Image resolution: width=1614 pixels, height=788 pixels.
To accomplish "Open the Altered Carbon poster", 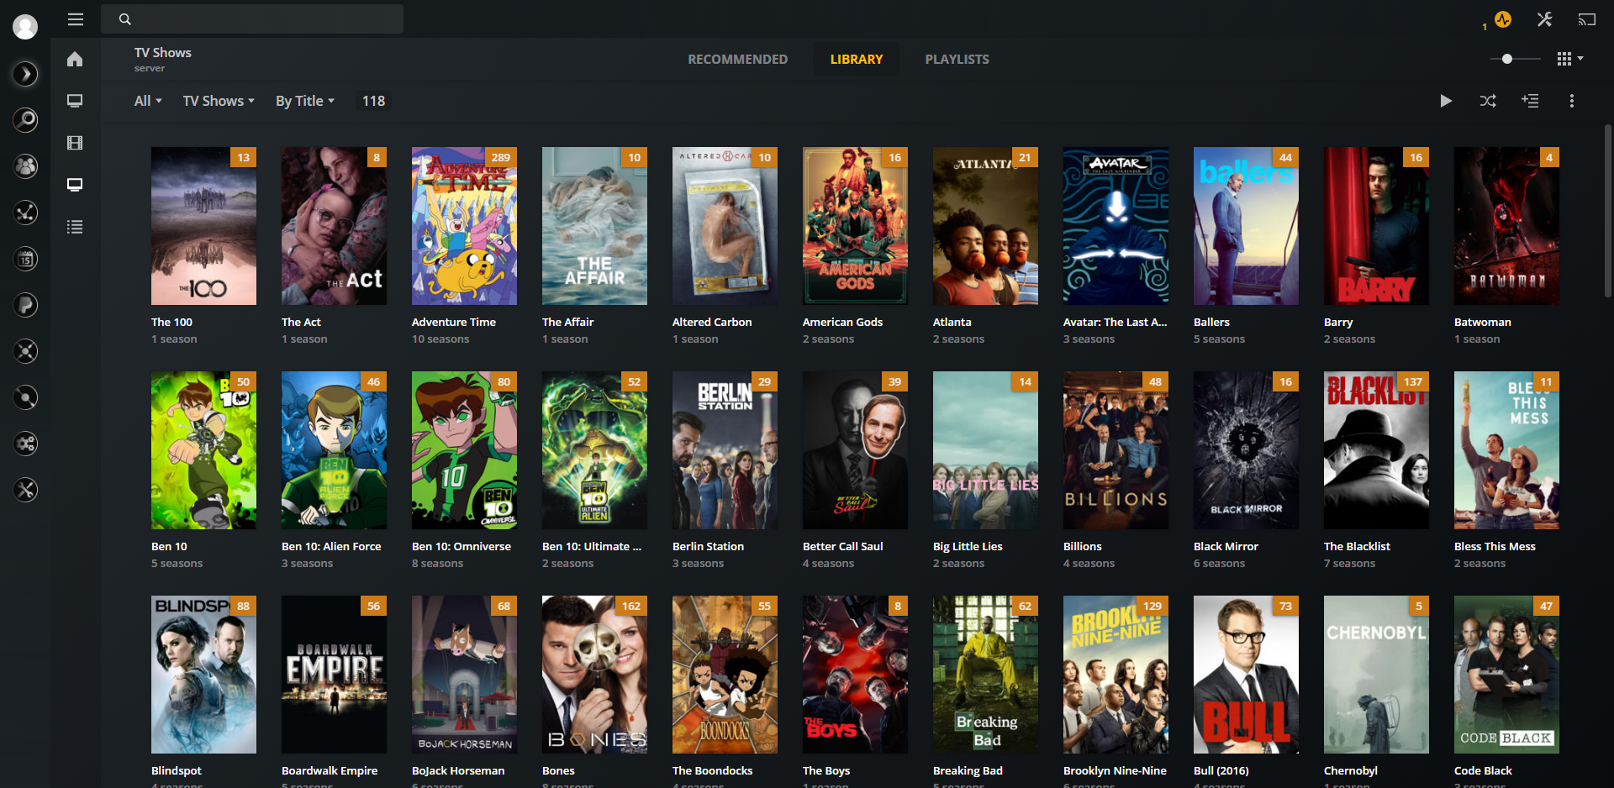I will tap(725, 226).
